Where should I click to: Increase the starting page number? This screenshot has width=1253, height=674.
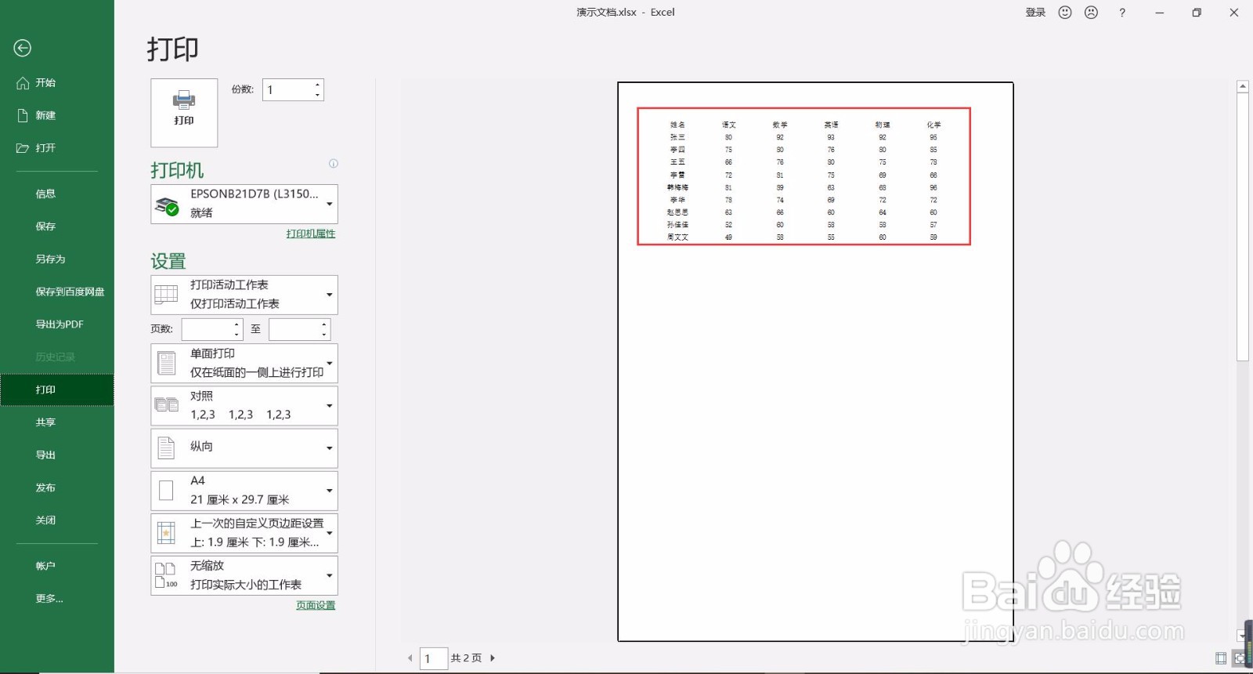tap(237, 324)
